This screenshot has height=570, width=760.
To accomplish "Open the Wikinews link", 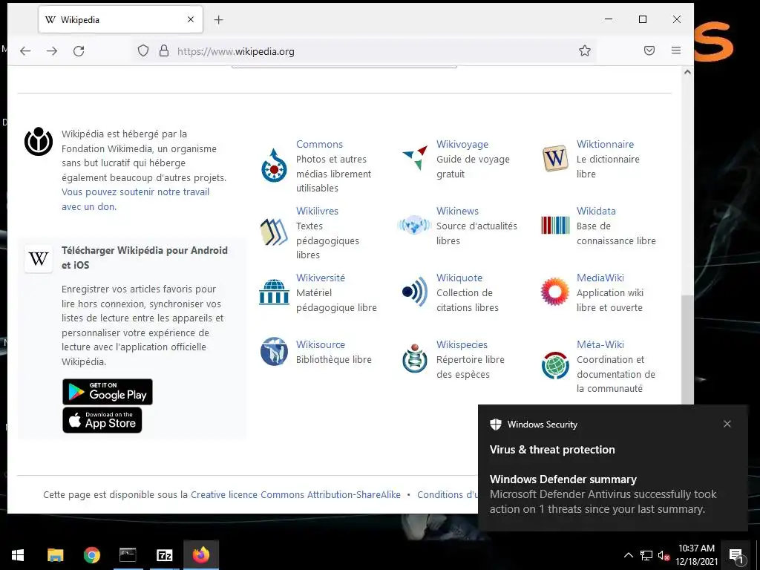I will pos(457,212).
